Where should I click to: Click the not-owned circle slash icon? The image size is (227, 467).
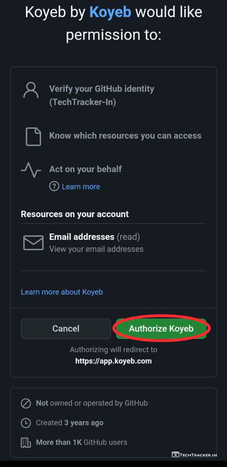(x=26, y=403)
